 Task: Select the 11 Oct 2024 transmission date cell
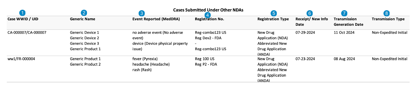(344, 33)
